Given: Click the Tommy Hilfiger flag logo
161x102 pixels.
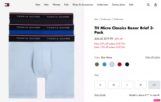Looking at the screenshot, I should (x=7, y=5).
